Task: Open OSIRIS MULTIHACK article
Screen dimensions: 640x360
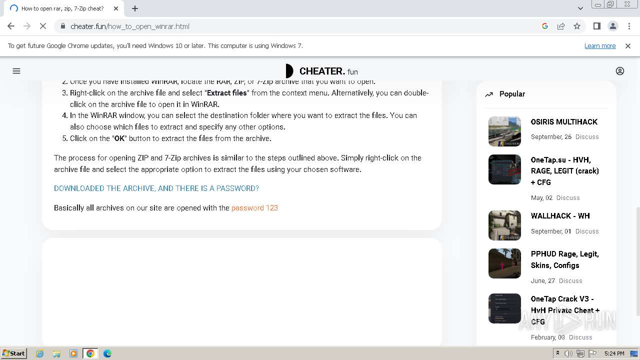Action: coord(564,122)
